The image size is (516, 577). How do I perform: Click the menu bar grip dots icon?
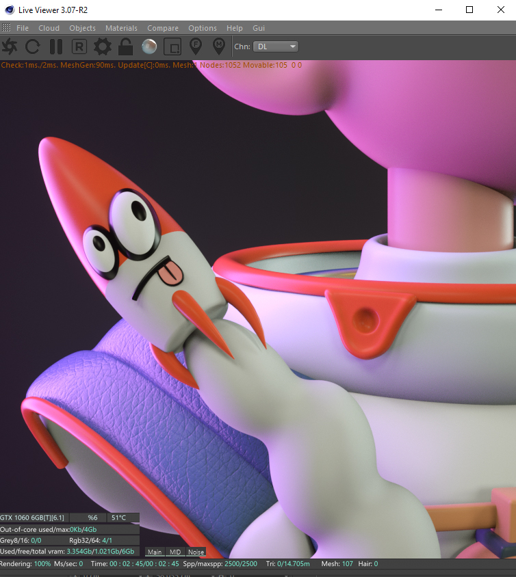(6, 27)
